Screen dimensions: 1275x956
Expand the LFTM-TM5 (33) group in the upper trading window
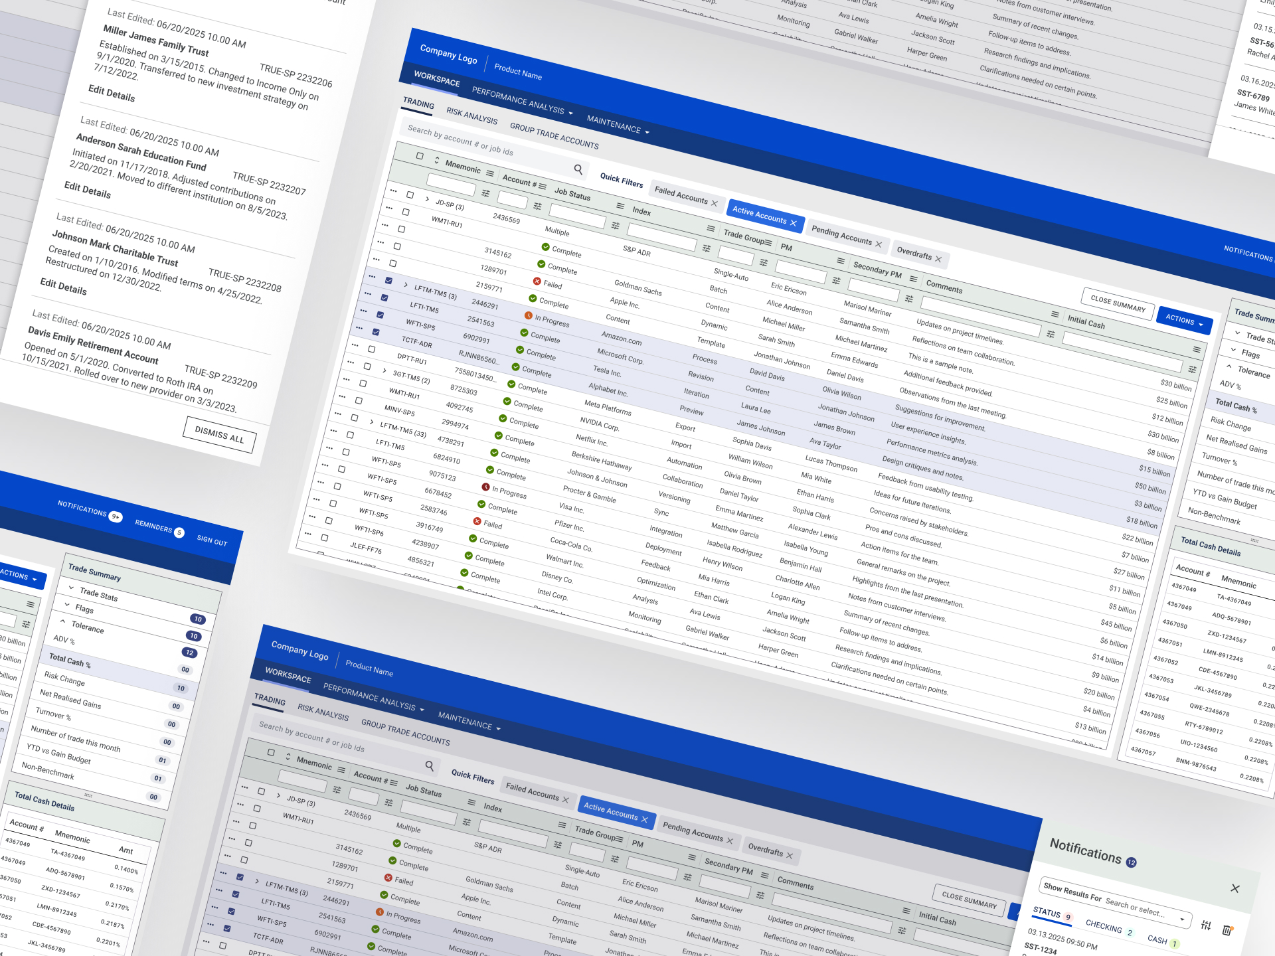point(371,422)
